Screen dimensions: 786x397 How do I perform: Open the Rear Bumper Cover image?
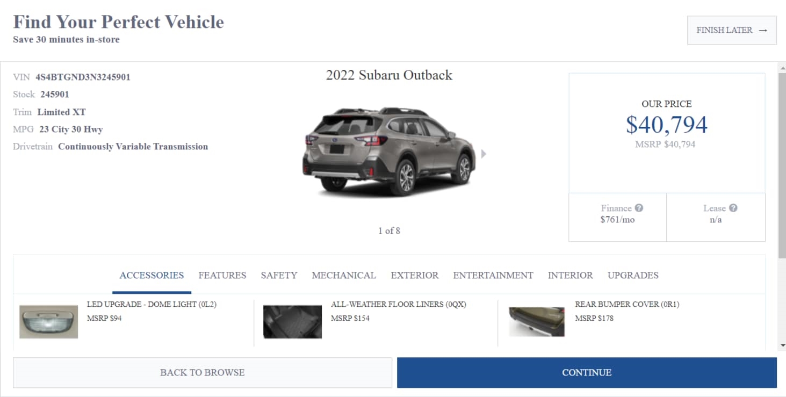point(537,322)
